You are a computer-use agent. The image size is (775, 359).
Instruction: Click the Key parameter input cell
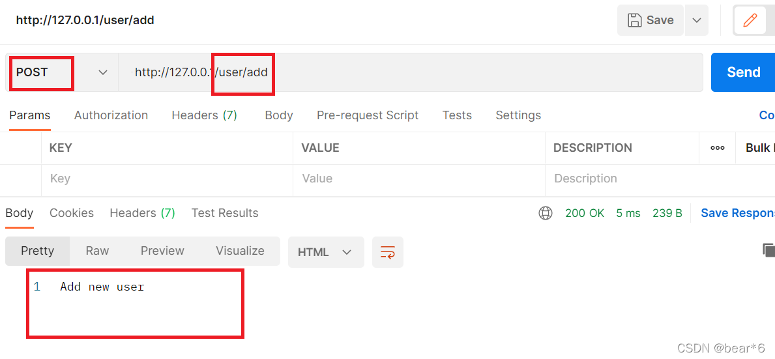[167, 179]
